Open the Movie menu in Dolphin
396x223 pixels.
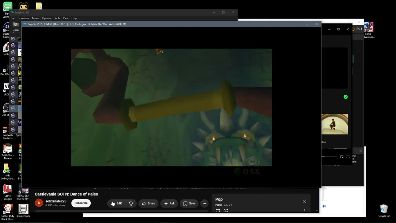[36, 18]
